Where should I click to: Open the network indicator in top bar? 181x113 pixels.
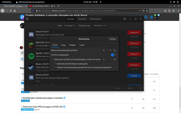click(171, 2)
